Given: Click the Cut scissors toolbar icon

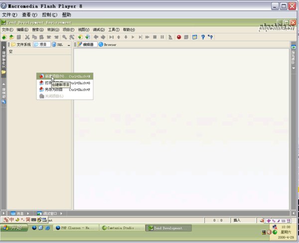Looking at the screenshot, I should click(x=27, y=37).
